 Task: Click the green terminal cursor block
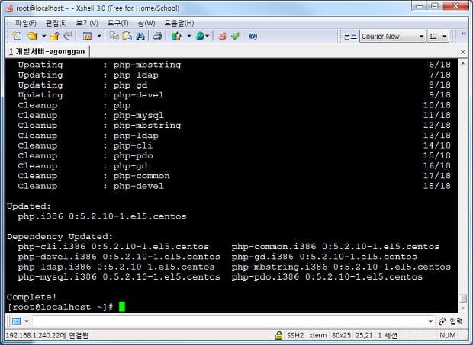pos(122,307)
